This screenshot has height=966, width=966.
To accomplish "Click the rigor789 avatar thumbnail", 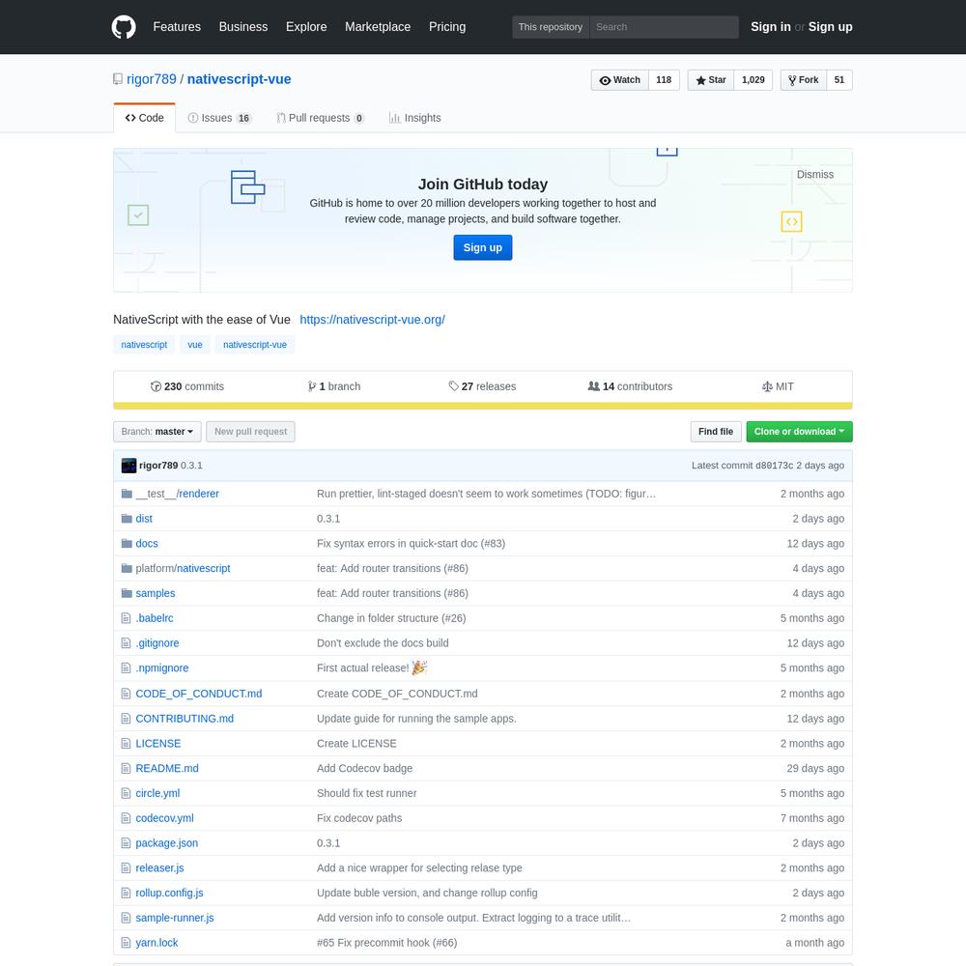I will (128, 466).
